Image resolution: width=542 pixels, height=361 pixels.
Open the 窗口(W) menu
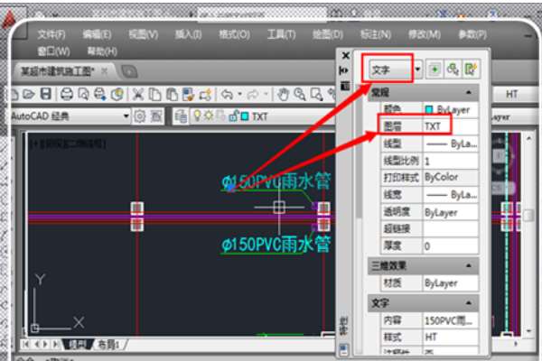(x=53, y=51)
